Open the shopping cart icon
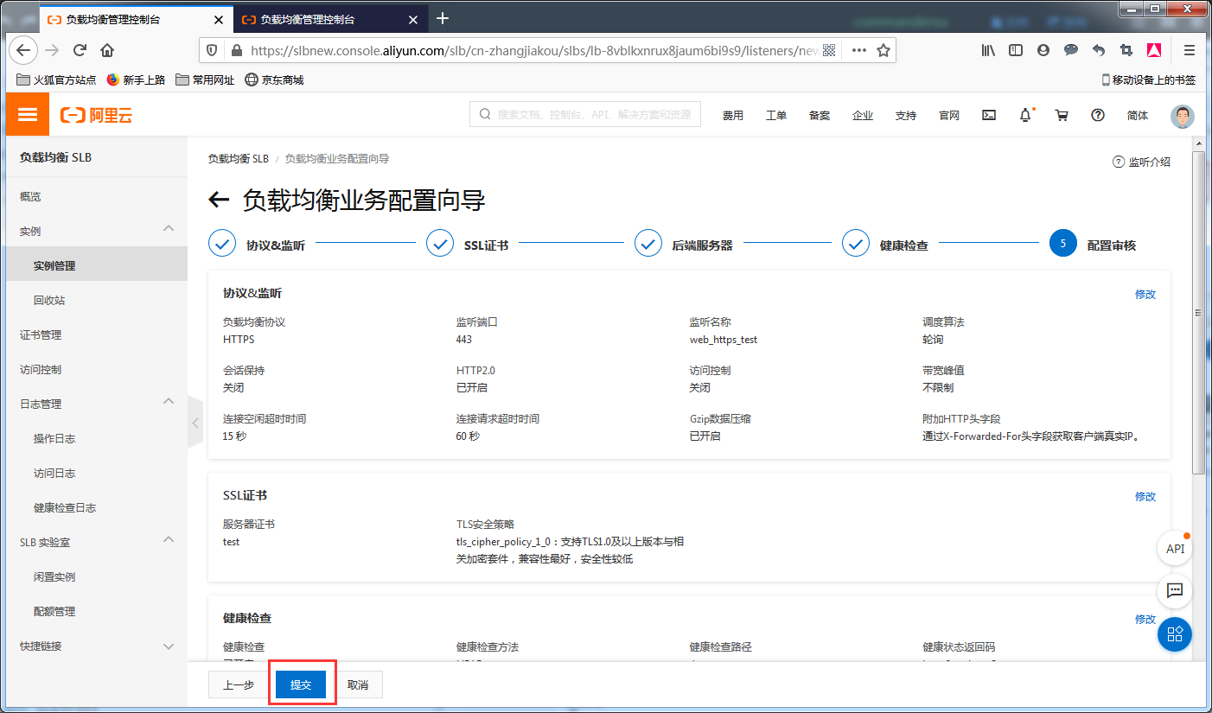 1062,114
